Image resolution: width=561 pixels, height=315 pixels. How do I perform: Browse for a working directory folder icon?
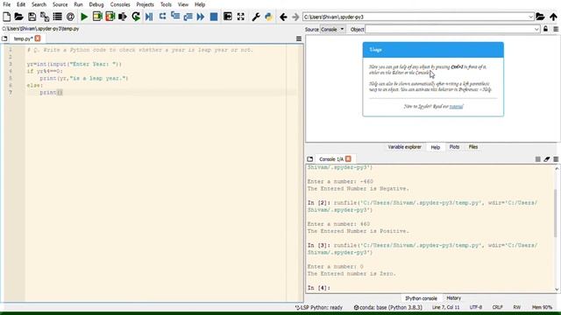click(x=540, y=17)
